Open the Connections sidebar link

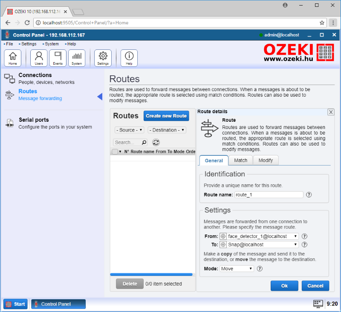(35, 75)
